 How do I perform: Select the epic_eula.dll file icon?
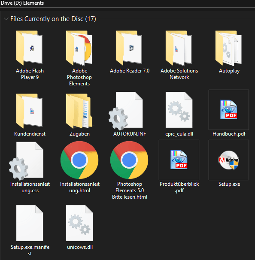tap(179, 110)
